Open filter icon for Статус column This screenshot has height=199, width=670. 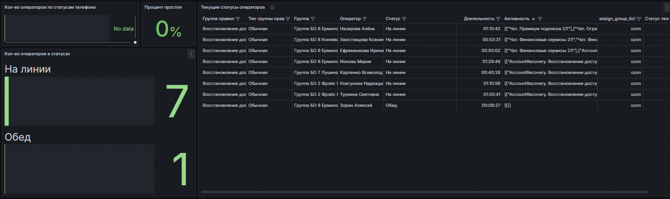pos(404,19)
